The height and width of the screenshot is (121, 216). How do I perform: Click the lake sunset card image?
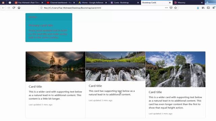pyautogui.click(x=55, y=67)
